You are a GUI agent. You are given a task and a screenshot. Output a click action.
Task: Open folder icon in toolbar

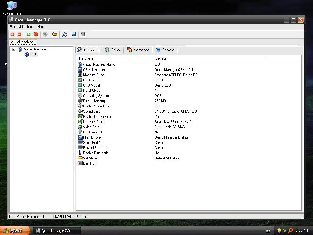[55, 34]
